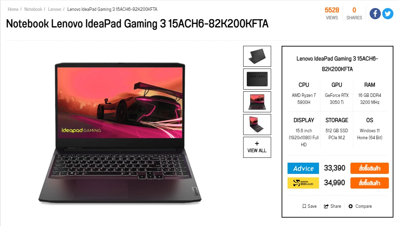399x226 pixels.
Task: Click the Share arrow icon
Action: click(x=326, y=206)
